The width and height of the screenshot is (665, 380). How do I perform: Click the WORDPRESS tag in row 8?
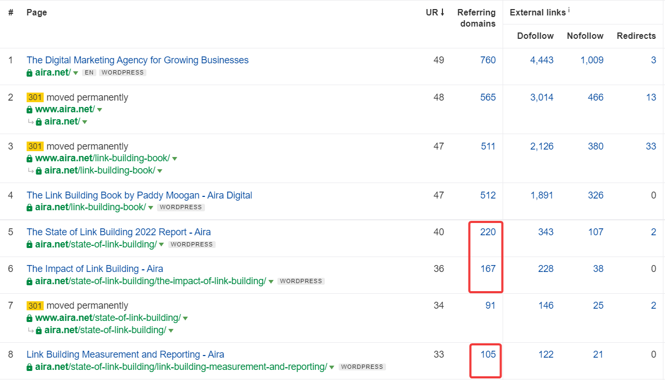[362, 367]
